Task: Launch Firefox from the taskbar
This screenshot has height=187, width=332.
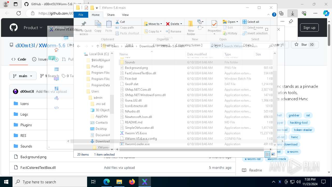Action: pyautogui.click(x=132, y=182)
